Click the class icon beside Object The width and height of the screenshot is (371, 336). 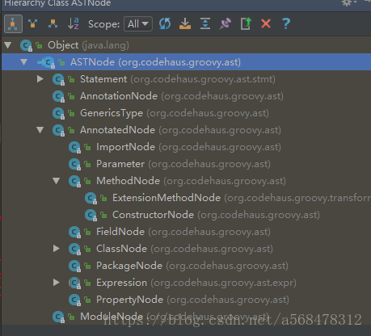(x=26, y=45)
